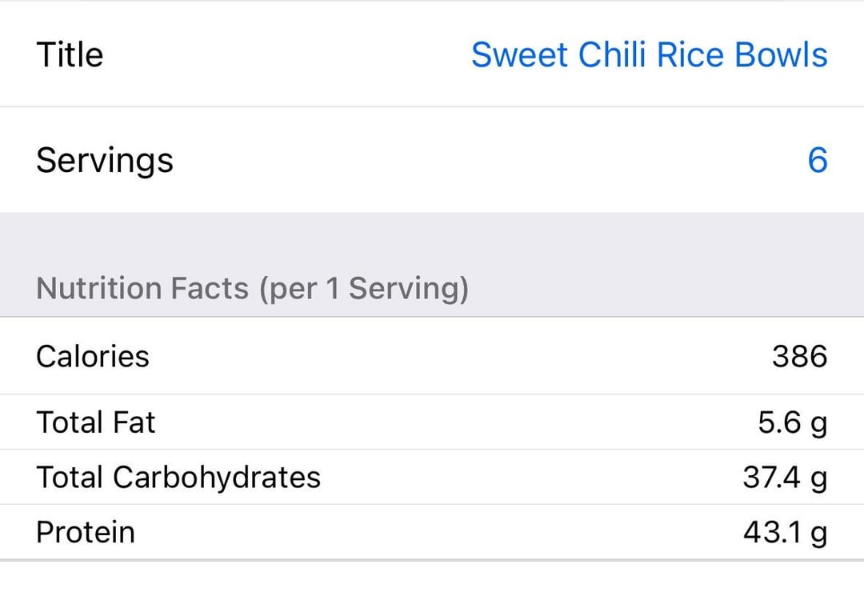Viewport: 864px width, 596px height.
Task: Click the 5.6 g fat value
Action: pyautogui.click(x=792, y=422)
